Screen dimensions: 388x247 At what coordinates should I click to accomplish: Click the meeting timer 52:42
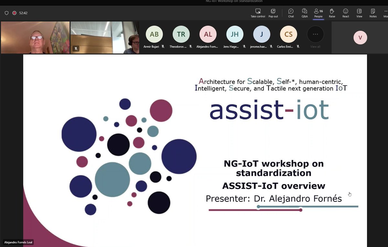(x=24, y=13)
